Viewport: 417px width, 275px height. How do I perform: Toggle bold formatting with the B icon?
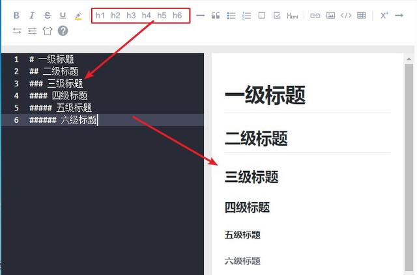coord(16,16)
